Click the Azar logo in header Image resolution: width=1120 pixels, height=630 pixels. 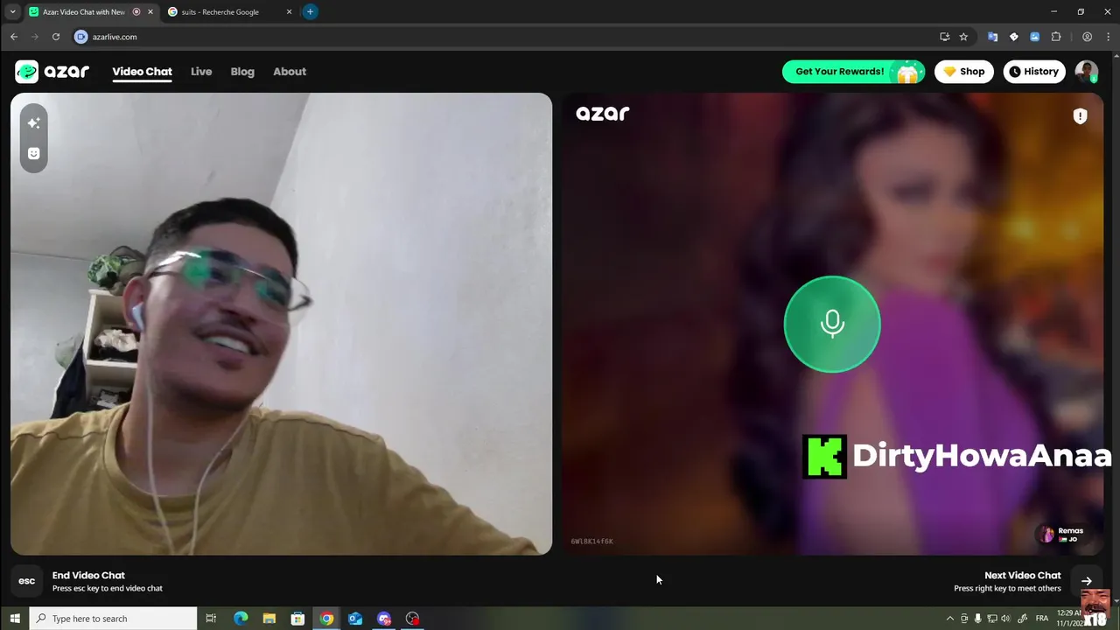click(x=52, y=72)
